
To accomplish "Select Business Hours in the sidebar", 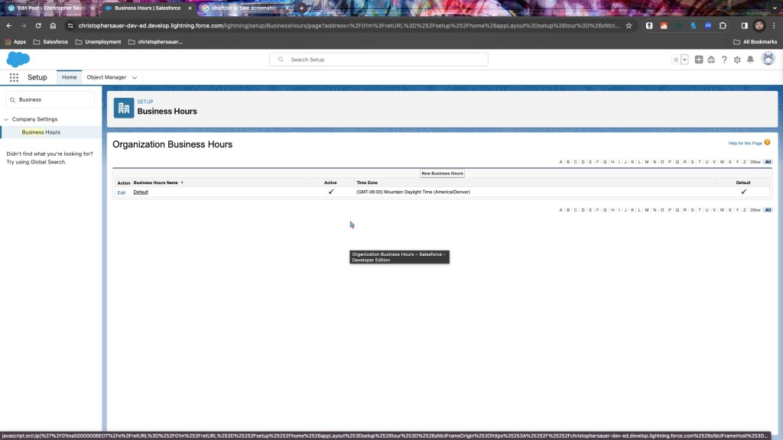I will tap(41, 132).
